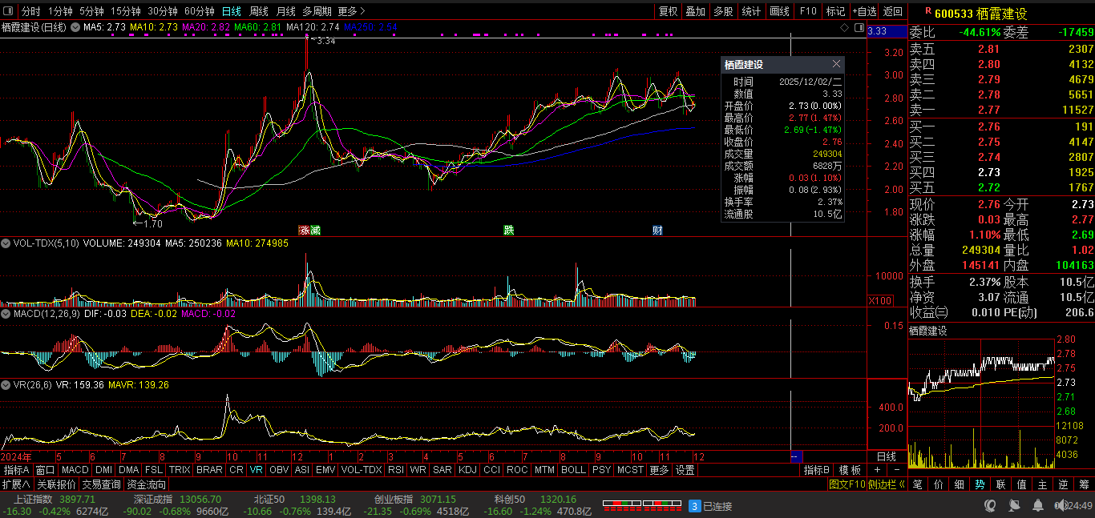Collapse the sidebar using 侧边栏 button
The height and width of the screenshot is (518, 1095).
(889, 484)
